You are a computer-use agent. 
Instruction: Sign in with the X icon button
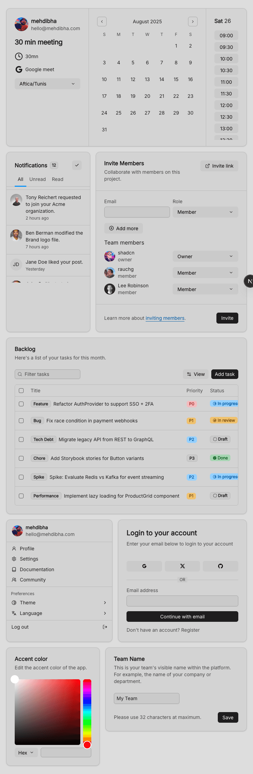[183, 566]
